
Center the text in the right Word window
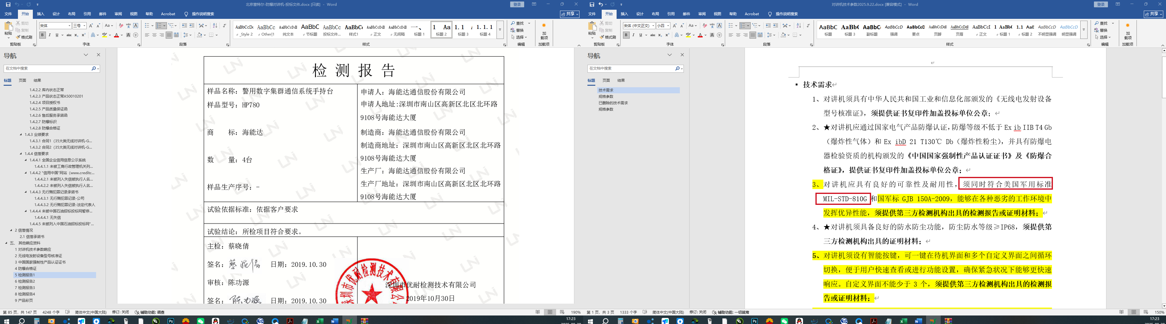[738, 35]
